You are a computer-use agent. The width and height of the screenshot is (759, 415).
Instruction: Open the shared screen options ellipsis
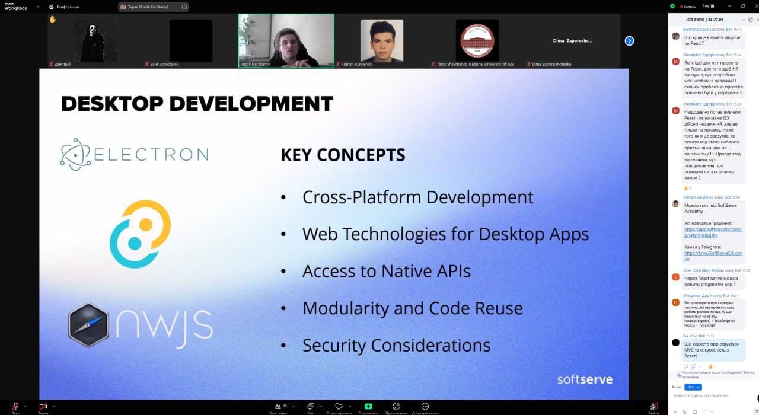pyautogui.click(x=184, y=7)
